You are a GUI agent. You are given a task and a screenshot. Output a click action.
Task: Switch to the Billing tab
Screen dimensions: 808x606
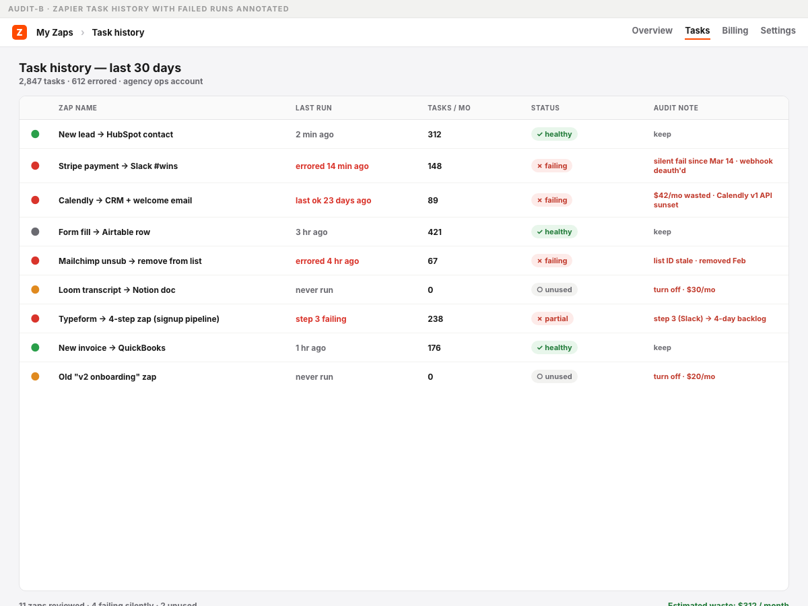click(x=735, y=30)
